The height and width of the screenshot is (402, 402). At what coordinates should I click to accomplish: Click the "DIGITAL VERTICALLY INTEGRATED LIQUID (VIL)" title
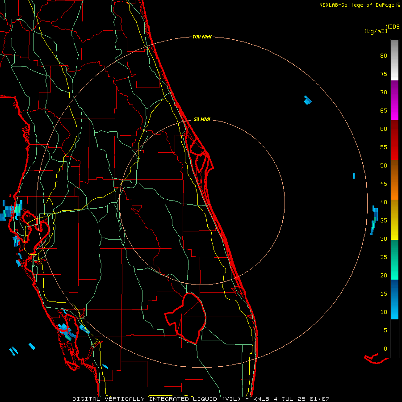[157, 399]
